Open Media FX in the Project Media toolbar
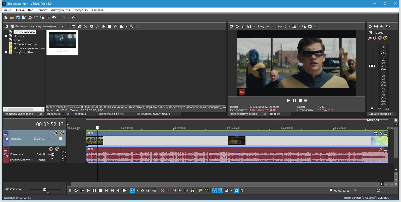 (97, 26)
